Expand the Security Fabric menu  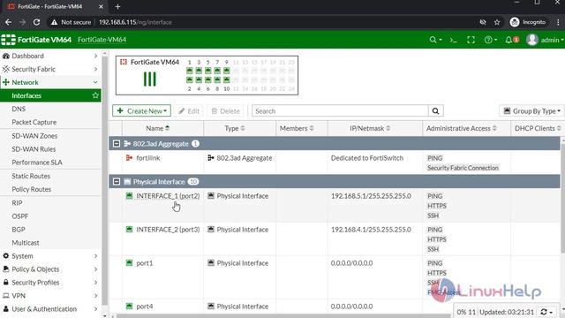50,69
